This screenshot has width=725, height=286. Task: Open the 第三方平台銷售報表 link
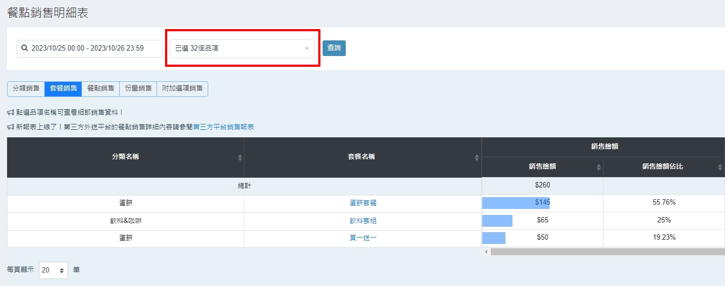[223, 127]
